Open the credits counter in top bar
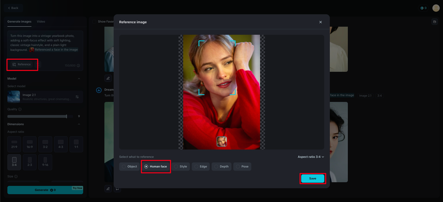This screenshot has width=443, height=202. pyautogui.click(x=424, y=8)
